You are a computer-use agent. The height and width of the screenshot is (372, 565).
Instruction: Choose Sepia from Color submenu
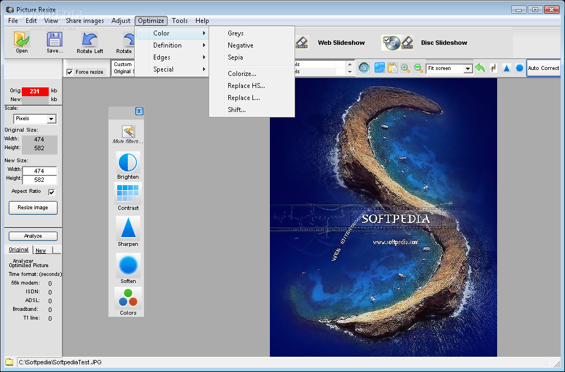(252, 57)
